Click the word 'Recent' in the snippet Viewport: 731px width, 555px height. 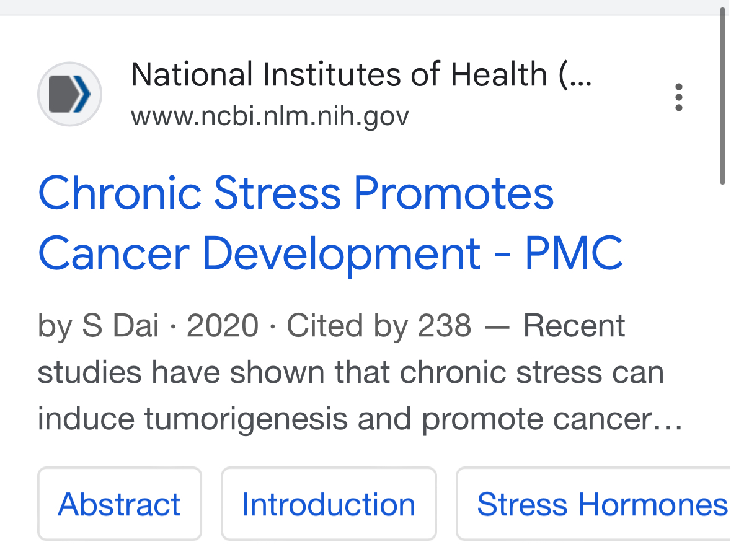tap(574, 325)
